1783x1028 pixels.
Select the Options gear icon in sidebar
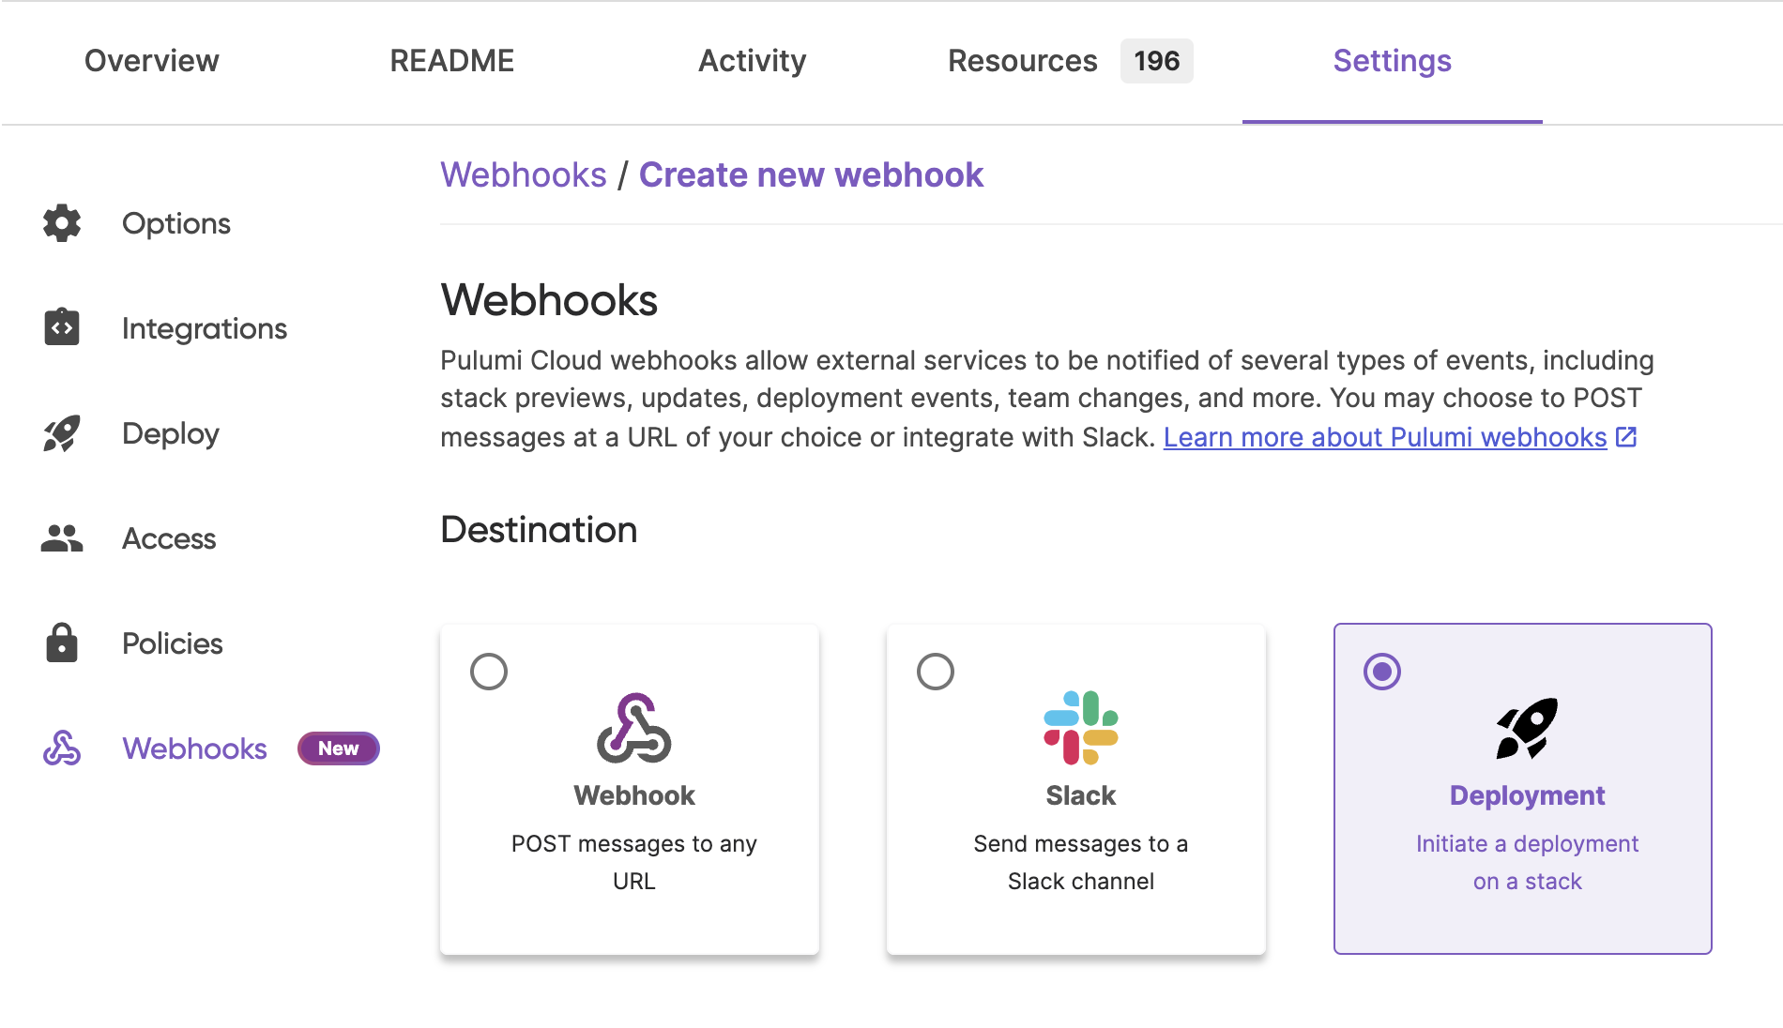pos(60,223)
